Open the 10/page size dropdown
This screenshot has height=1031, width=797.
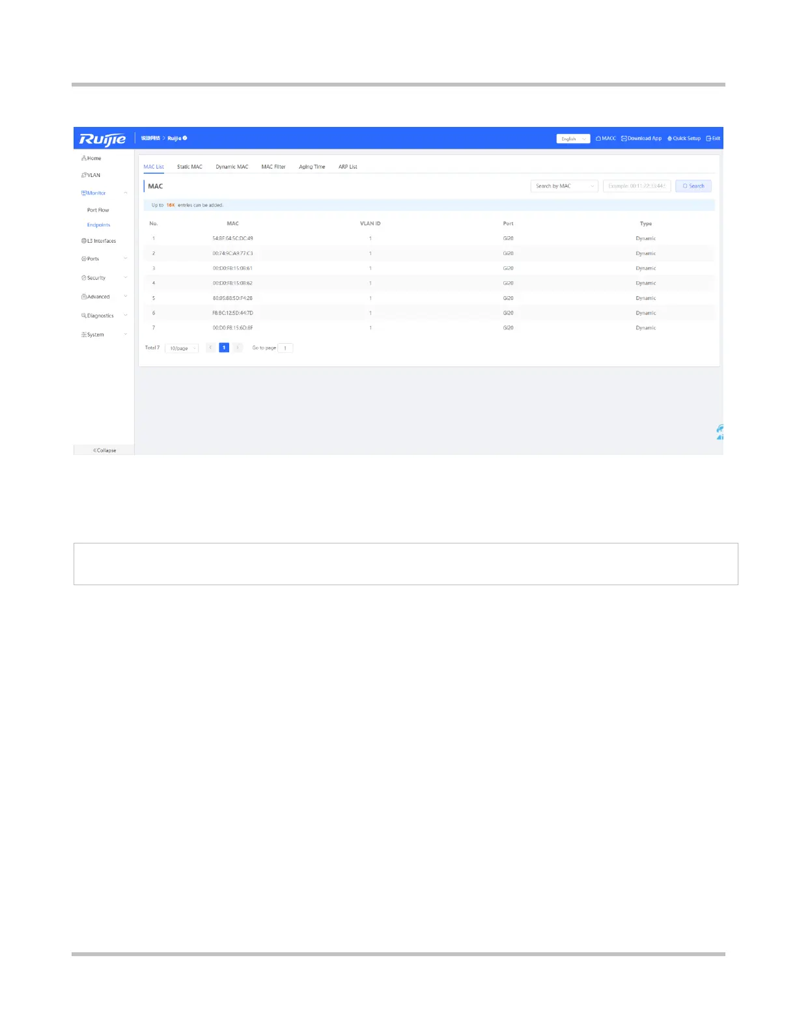coord(182,348)
